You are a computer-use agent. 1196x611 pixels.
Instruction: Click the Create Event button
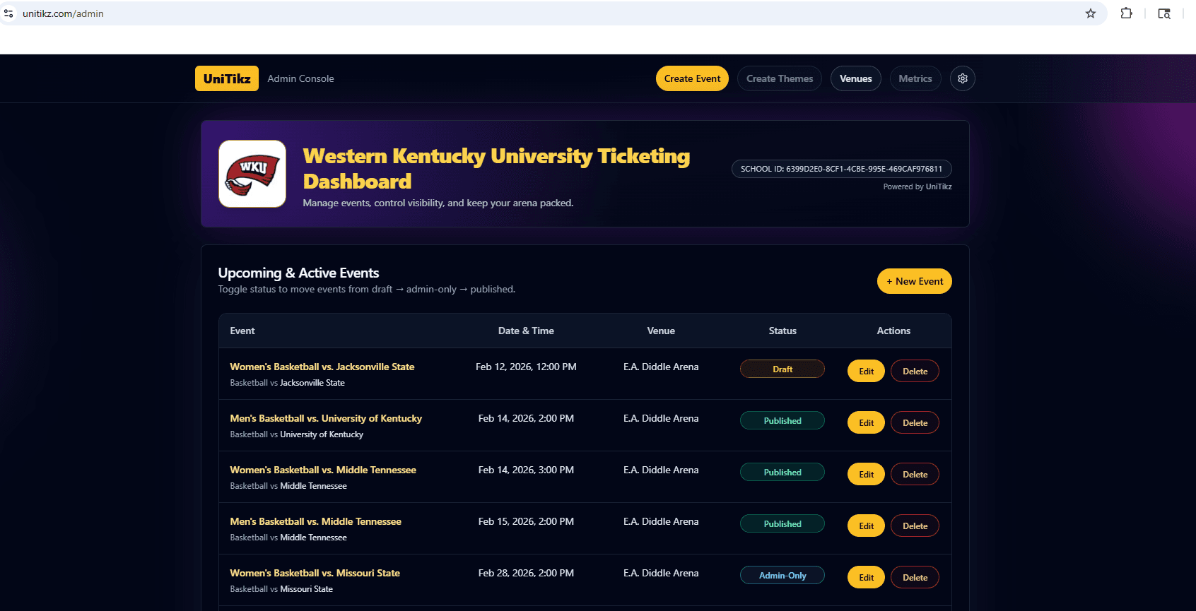click(692, 78)
